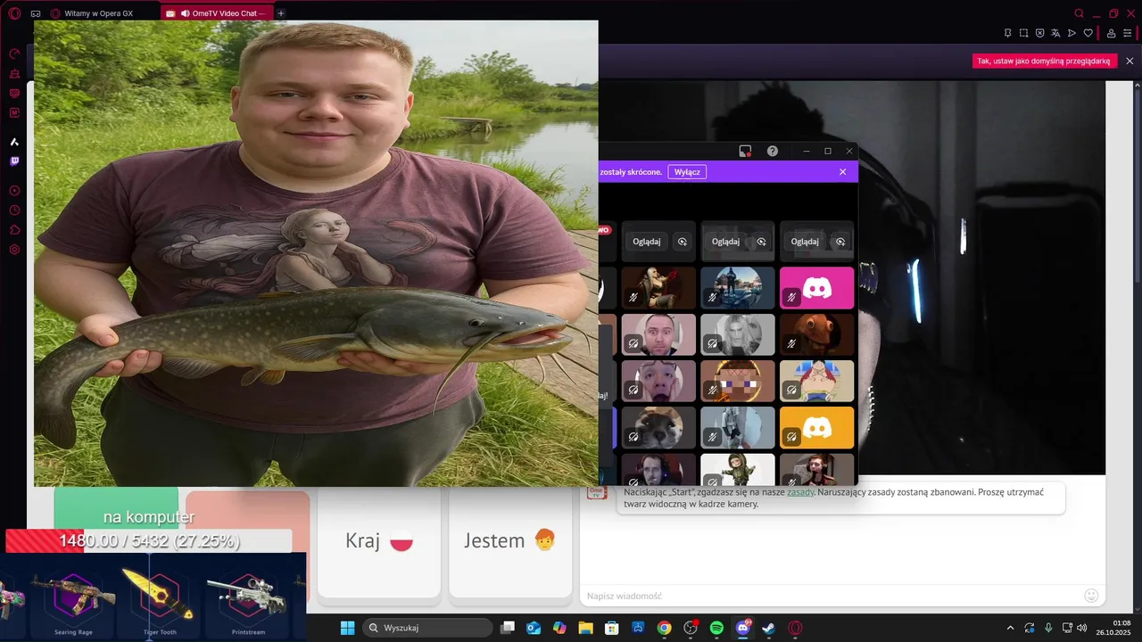Image resolution: width=1142 pixels, height=642 pixels.
Task: Open the profile account icon
Action: click(x=1111, y=33)
